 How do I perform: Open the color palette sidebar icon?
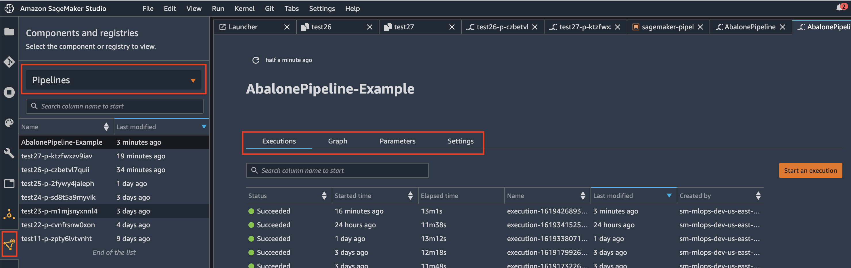[x=9, y=123]
